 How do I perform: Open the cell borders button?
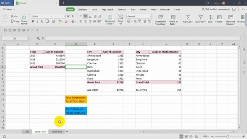[x=47, y=21]
